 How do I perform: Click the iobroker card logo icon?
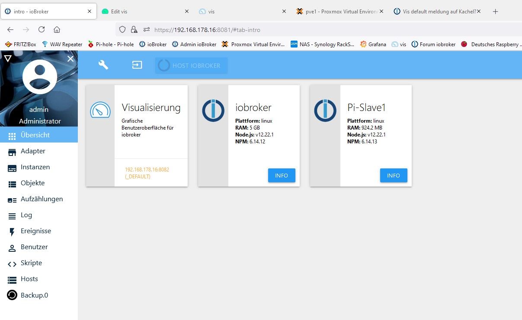213,110
